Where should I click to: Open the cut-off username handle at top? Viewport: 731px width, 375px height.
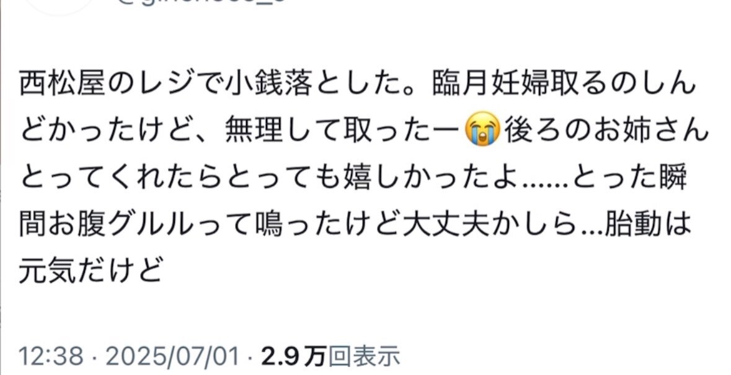click(202, 2)
